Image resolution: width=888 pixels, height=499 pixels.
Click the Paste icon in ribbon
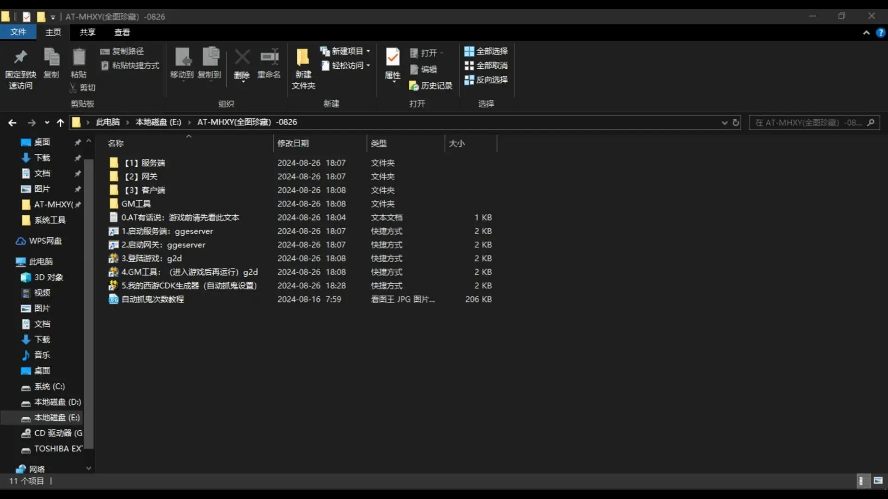point(79,57)
